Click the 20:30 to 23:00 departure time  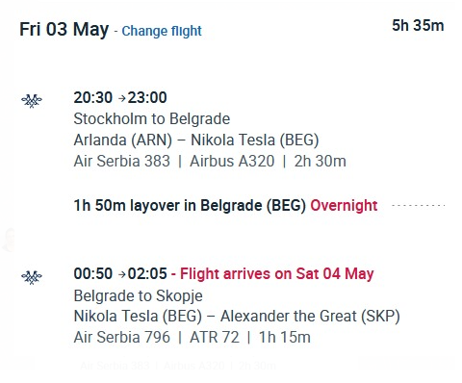click(120, 97)
